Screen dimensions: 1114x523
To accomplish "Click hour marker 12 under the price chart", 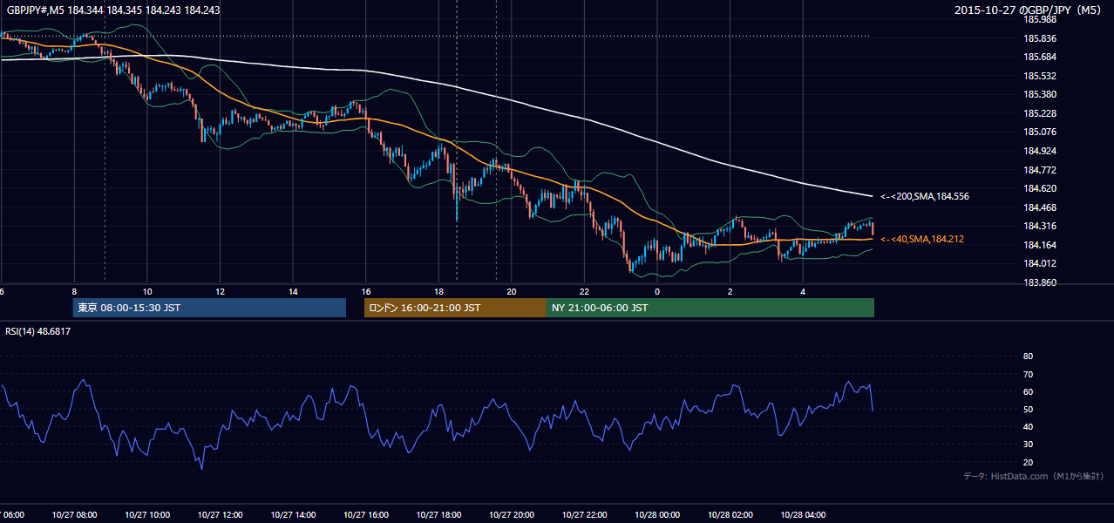I will click(x=220, y=291).
